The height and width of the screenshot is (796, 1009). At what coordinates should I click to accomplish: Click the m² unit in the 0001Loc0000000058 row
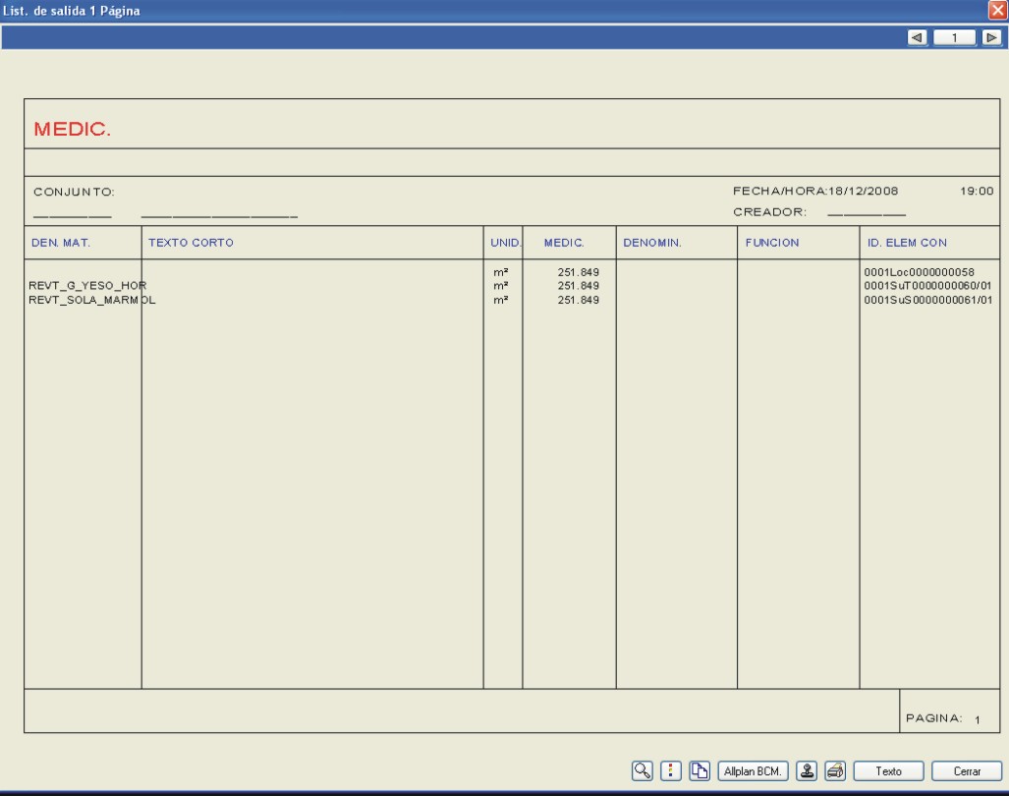tap(501, 272)
